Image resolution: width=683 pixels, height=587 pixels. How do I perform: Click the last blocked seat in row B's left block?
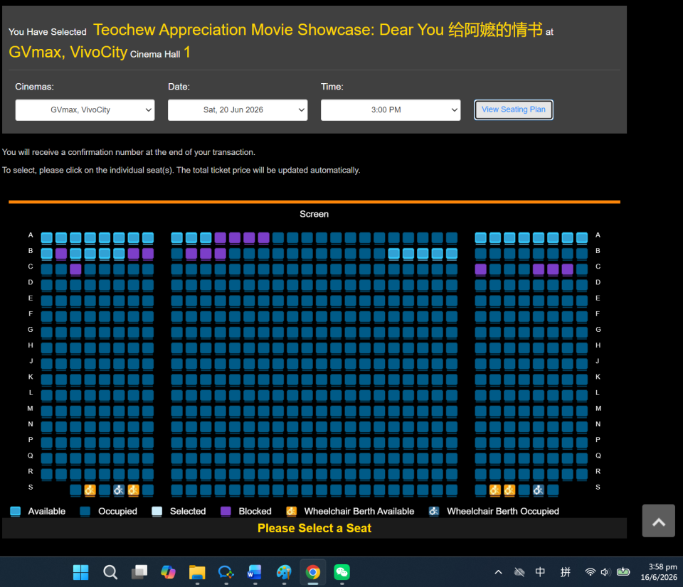point(148,253)
